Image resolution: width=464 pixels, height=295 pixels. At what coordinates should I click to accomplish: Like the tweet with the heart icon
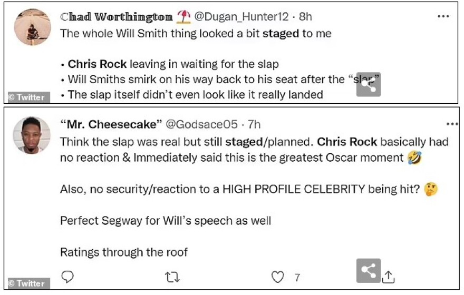click(277, 277)
